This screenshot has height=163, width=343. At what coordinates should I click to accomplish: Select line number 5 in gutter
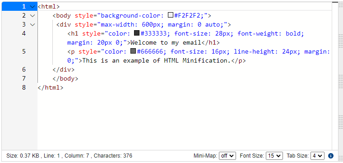pos(24,51)
